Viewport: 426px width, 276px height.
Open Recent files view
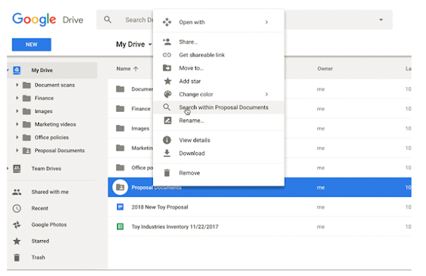click(x=40, y=208)
